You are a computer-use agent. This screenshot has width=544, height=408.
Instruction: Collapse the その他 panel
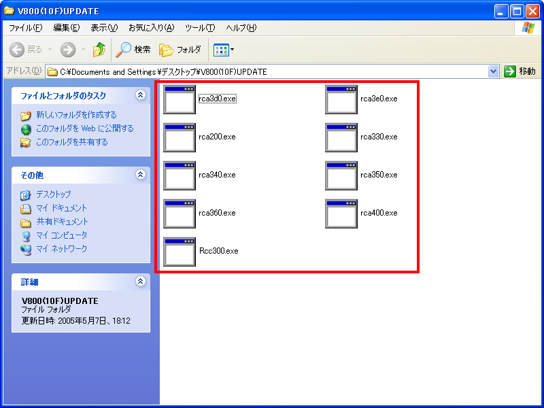(x=141, y=174)
